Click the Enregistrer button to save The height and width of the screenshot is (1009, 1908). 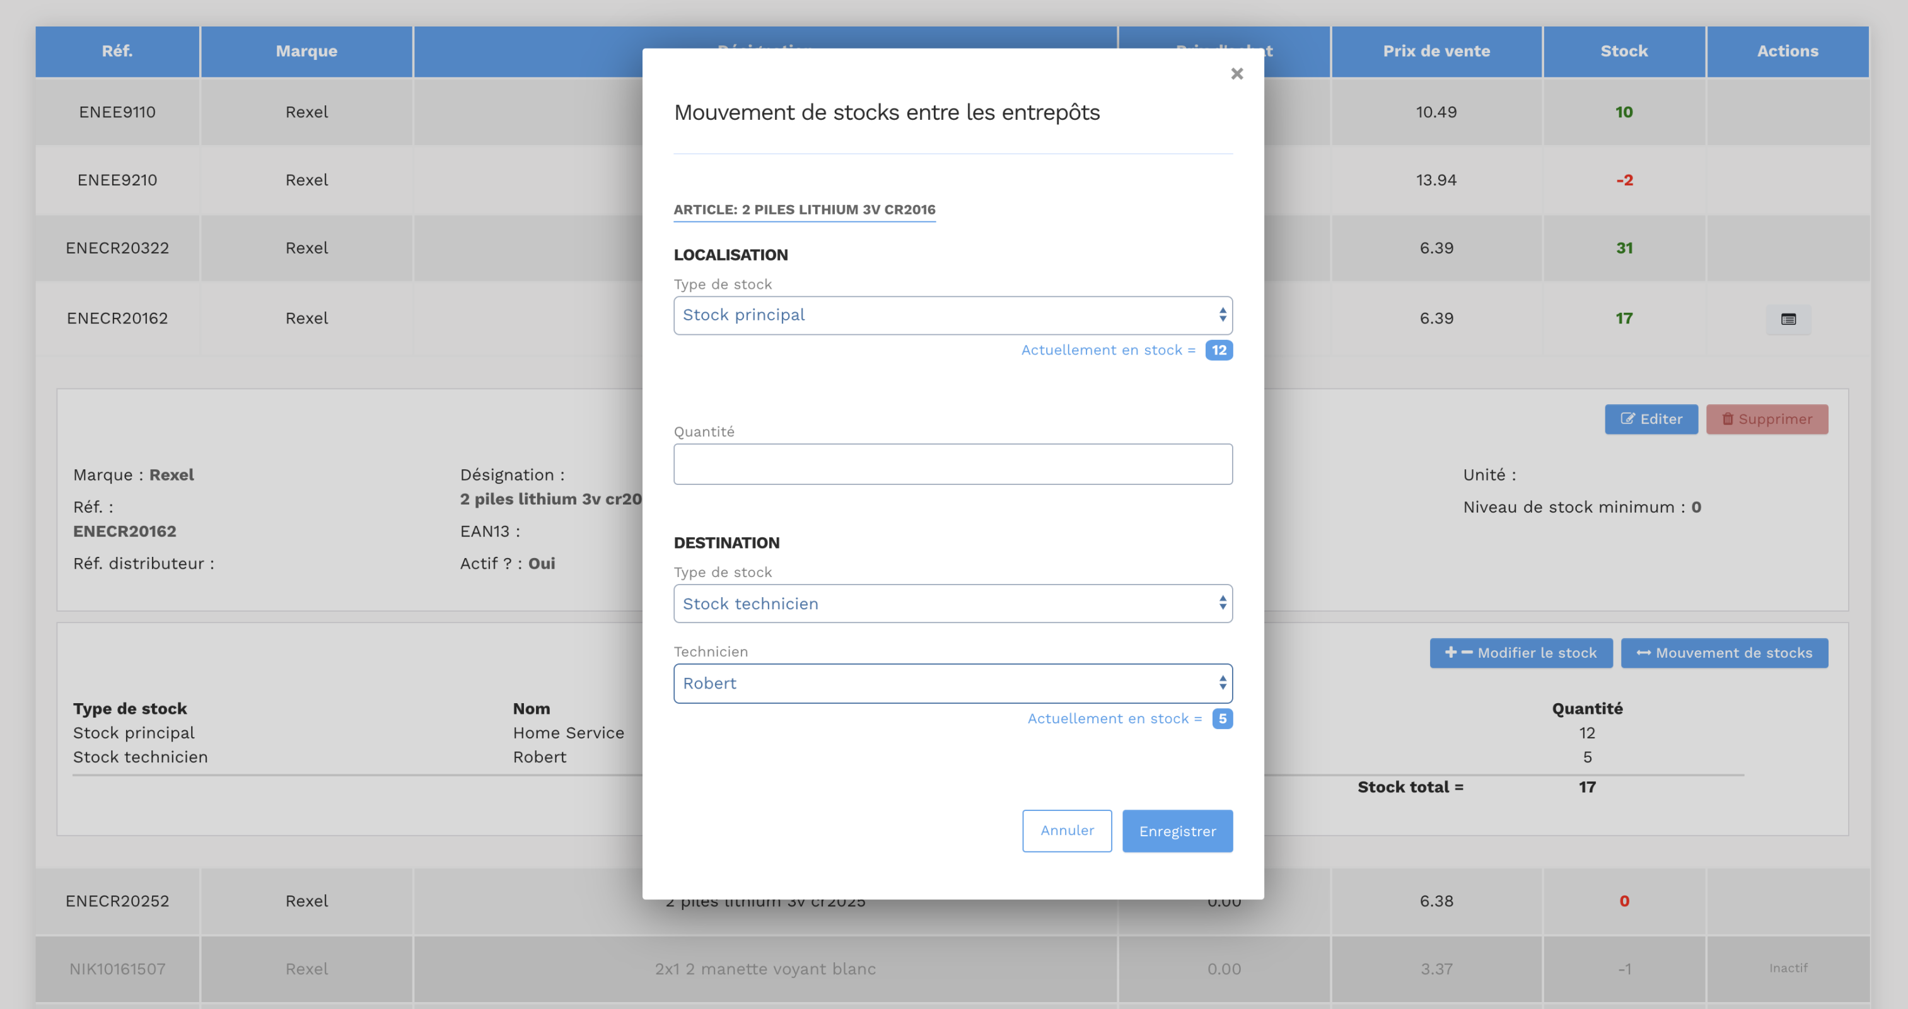coord(1177,831)
